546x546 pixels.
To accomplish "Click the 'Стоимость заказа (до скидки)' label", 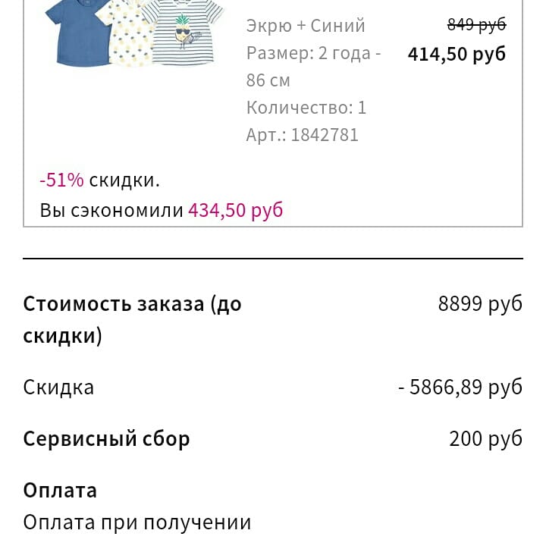I will pyautogui.click(x=132, y=319).
